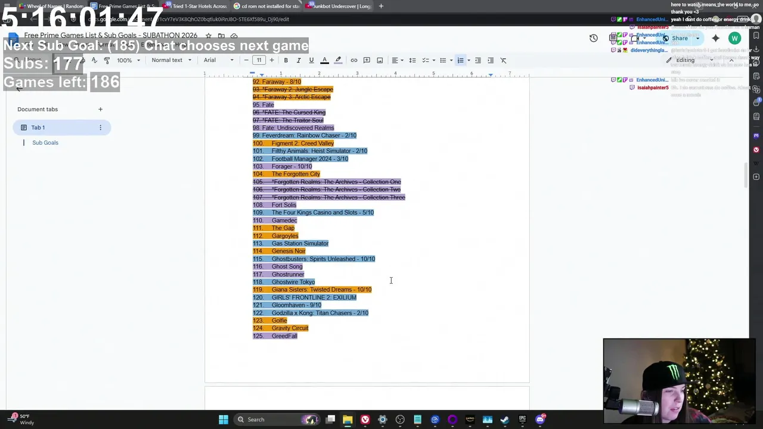Open the 100% zoom dropdown
Screen dimensions: 763x429
(x=128, y=60)
